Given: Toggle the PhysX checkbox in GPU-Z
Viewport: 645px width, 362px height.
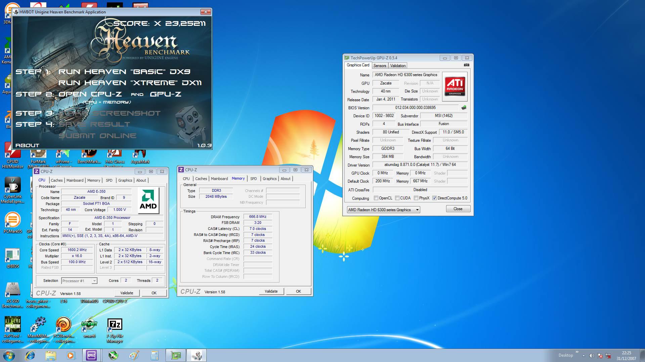Looking at the screenshot, I should 416,198.
